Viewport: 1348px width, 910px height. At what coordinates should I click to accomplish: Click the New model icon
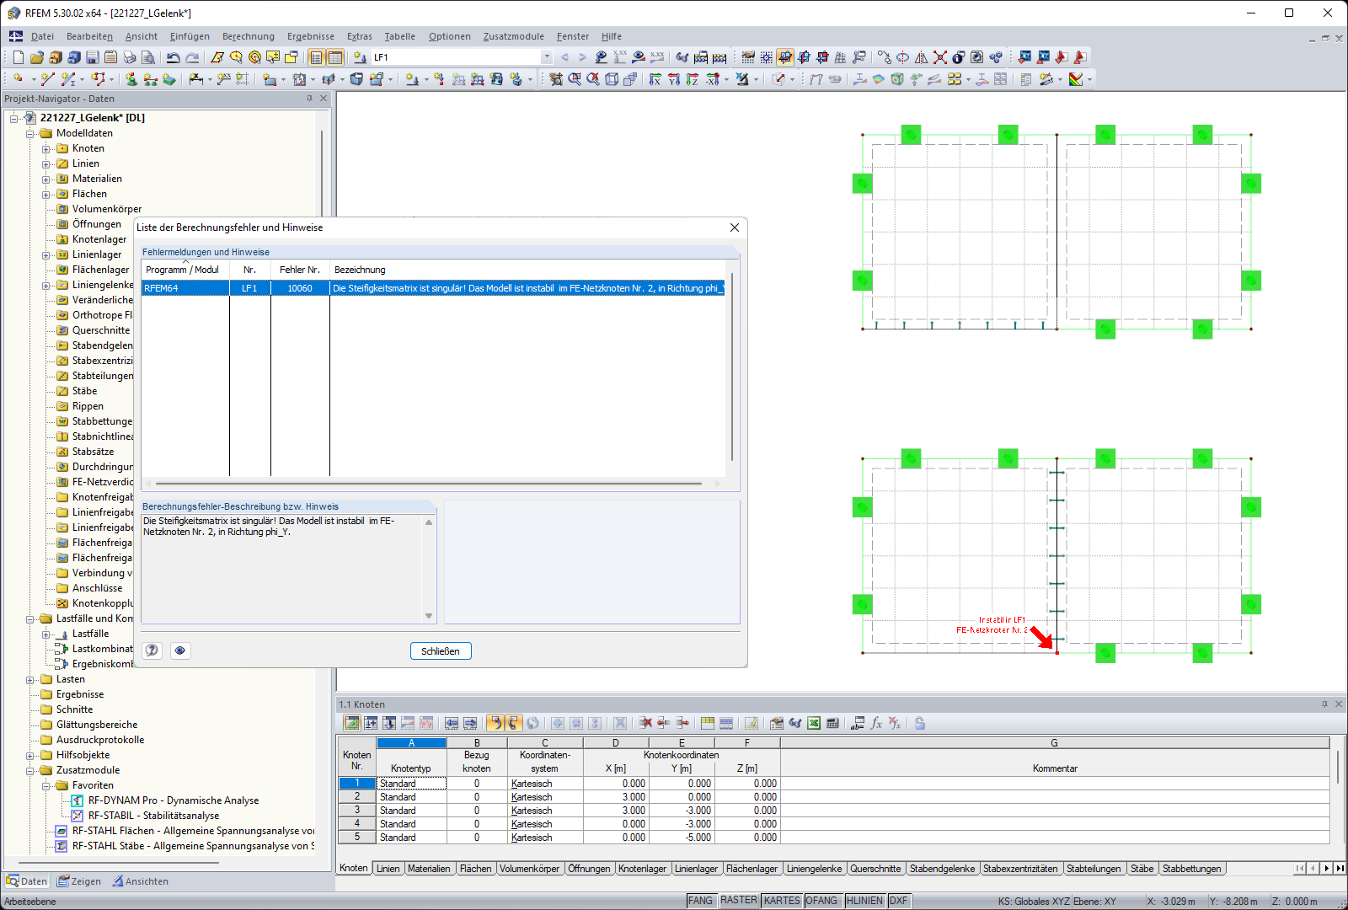[19, 57]
